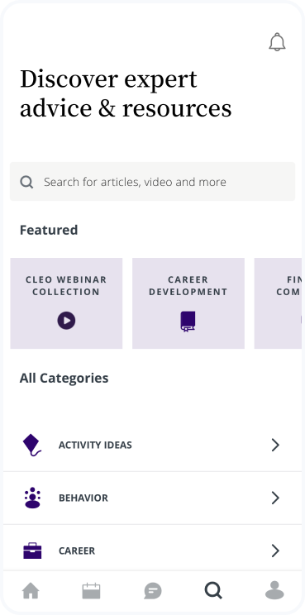Expand Career category using chevron arrow
Screen dimensions: 305x615
pyautogui.click(x=275, y=551)
